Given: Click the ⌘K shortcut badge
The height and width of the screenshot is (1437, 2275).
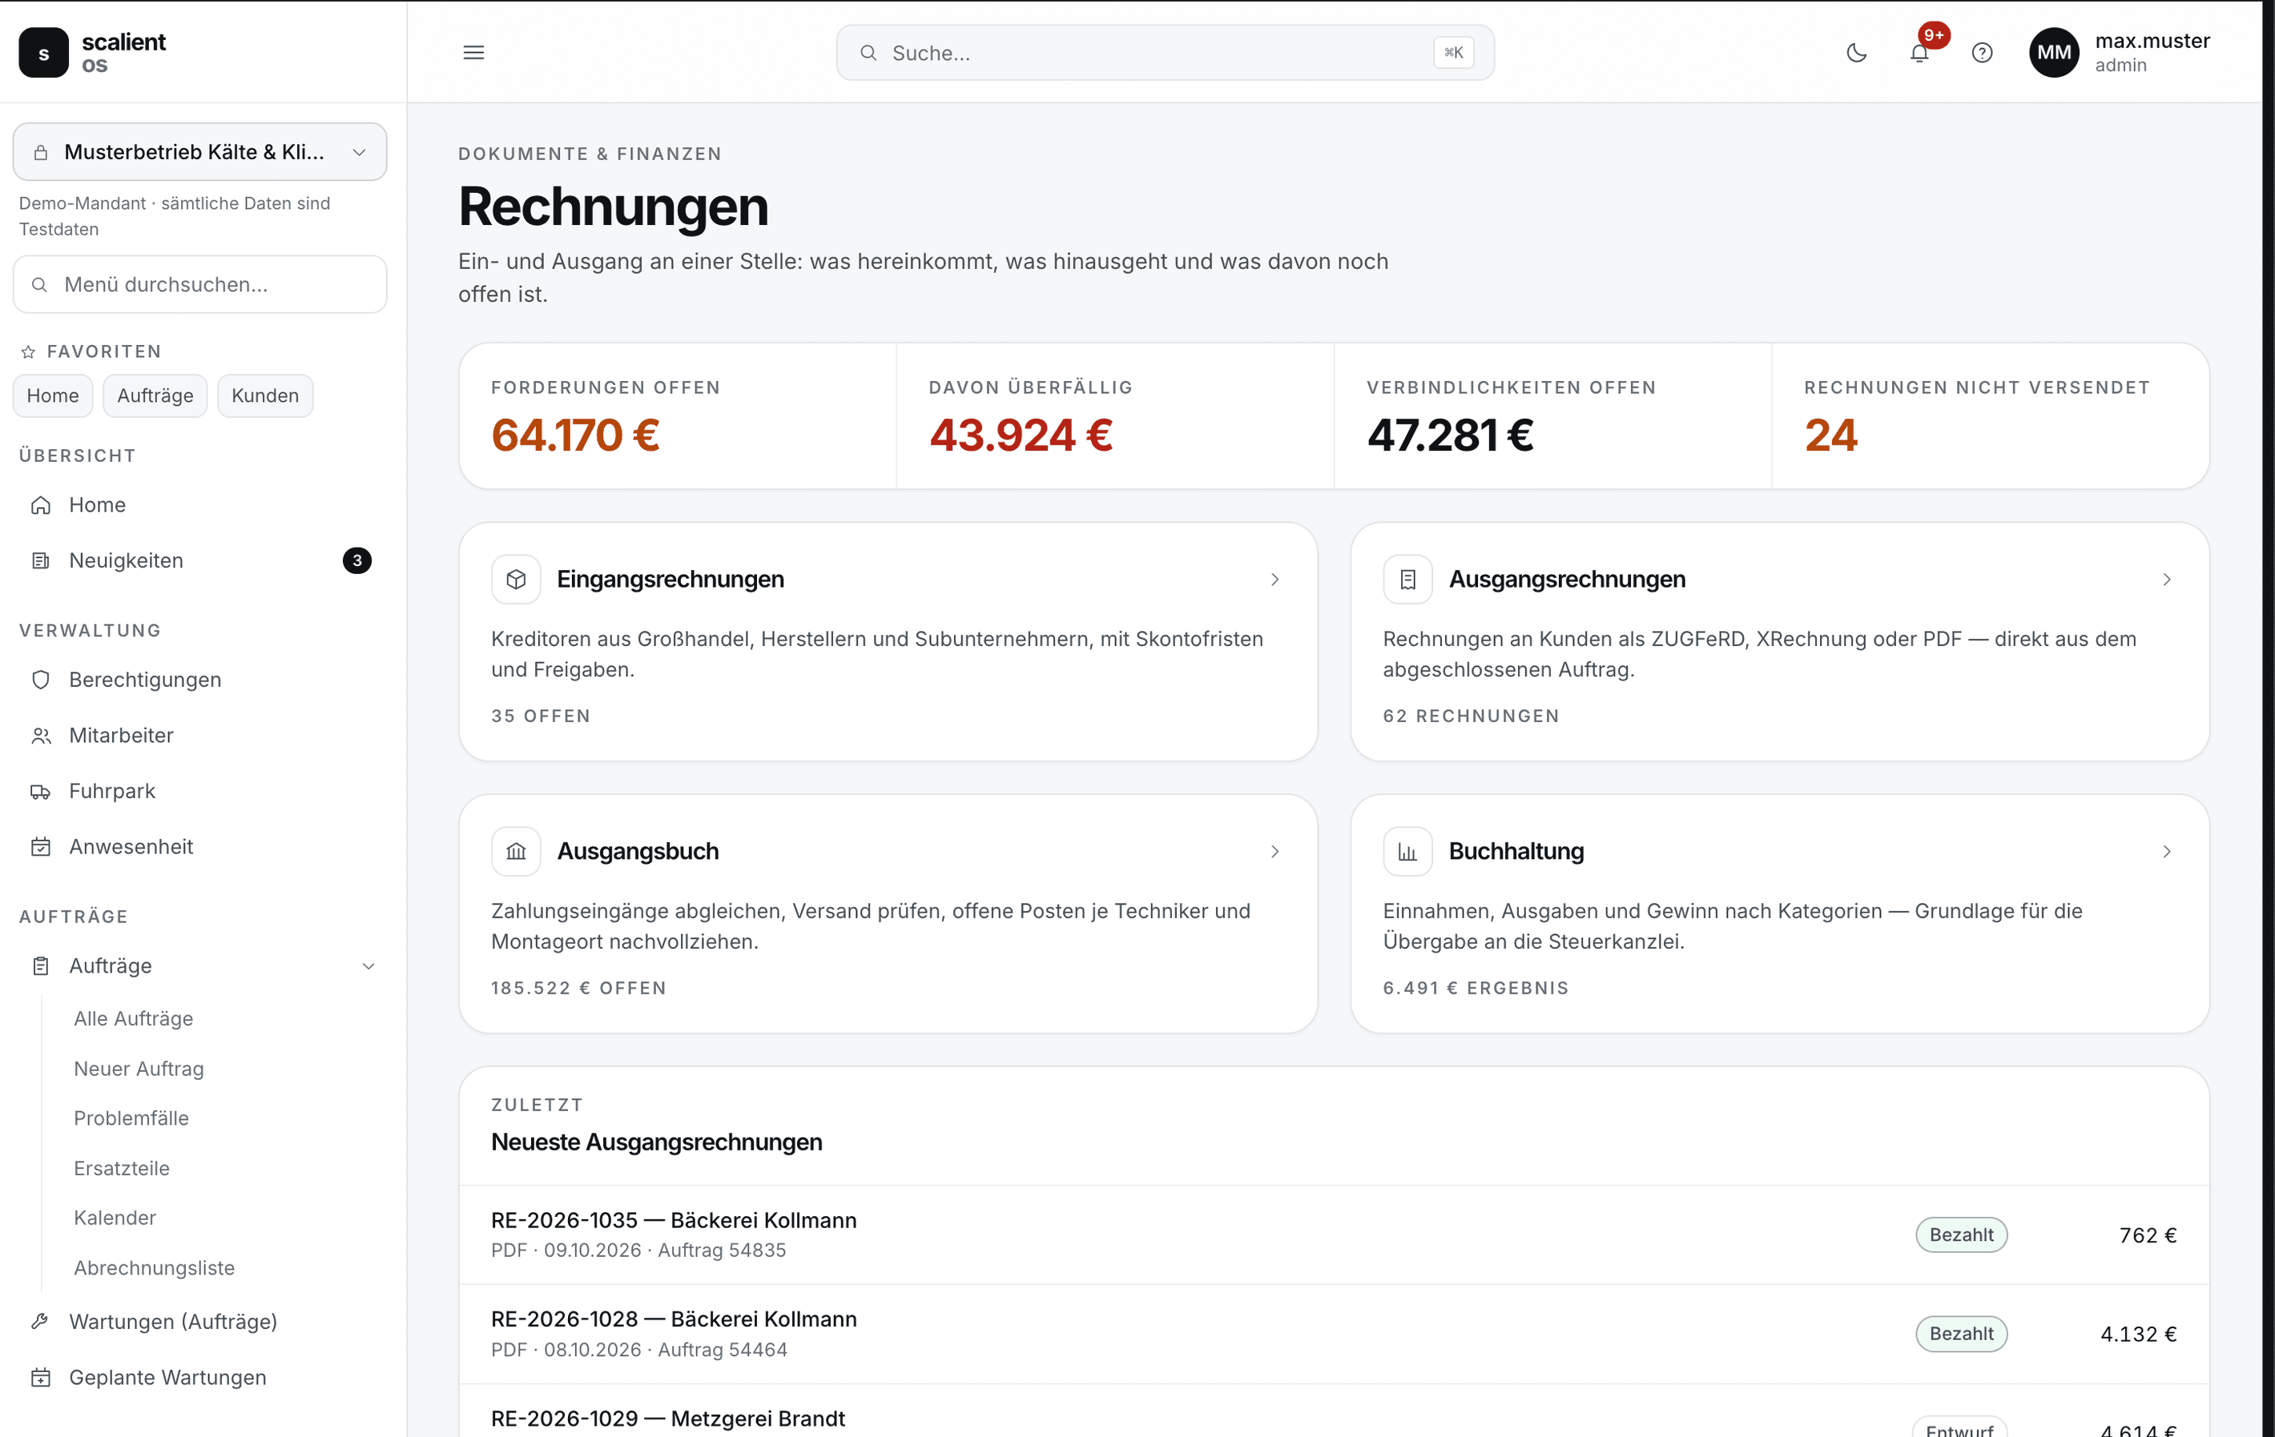Looking at the screenshot, I should (1453, 53).
